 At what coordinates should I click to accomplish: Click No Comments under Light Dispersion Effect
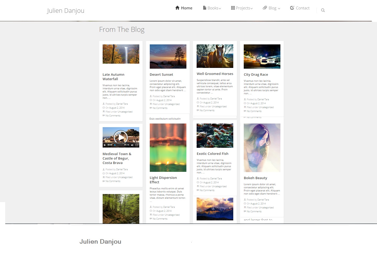pos(160,219)
